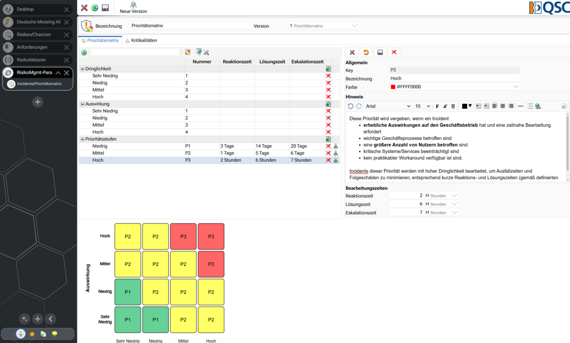This screenshot has height=343, width=570.
Task: Click the Neue Version button
Action: click(x=133, y=8)
